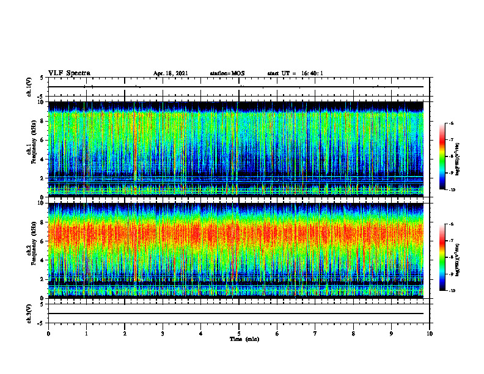Click the "Time (min)" axis title
Viewport: 484px width, 374px height.
[244, 339]
